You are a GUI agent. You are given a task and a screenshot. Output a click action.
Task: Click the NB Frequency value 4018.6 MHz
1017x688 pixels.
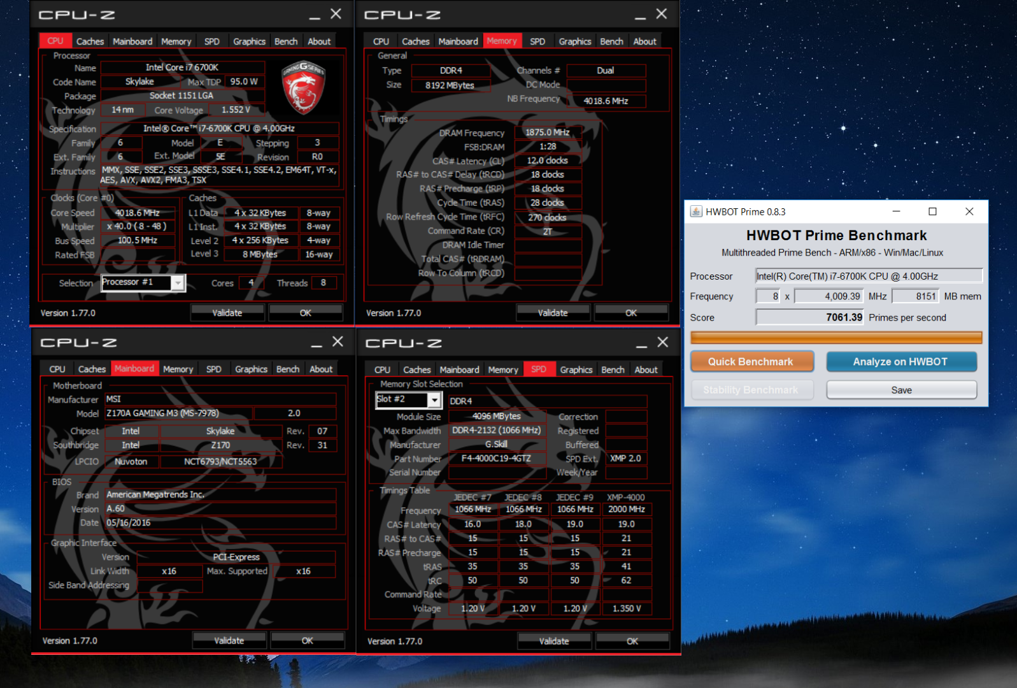point(606,101)
